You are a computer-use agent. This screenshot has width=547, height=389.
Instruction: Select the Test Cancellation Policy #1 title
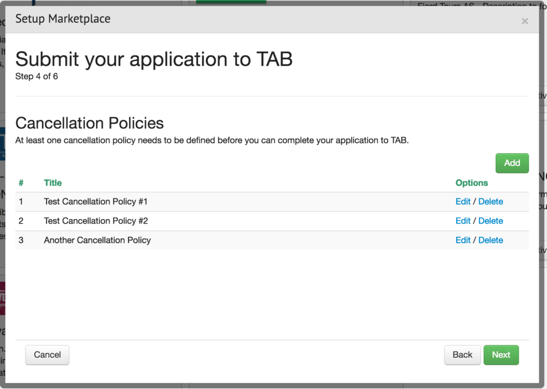tap(96, 202)
